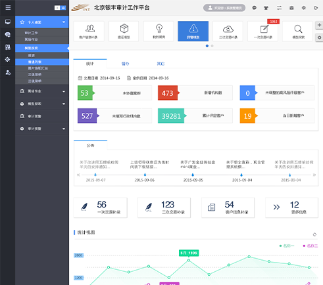Click the 2015-09-07 timeline marker
The width and height of the screenshot is (323, 285).
click(95, 175)
